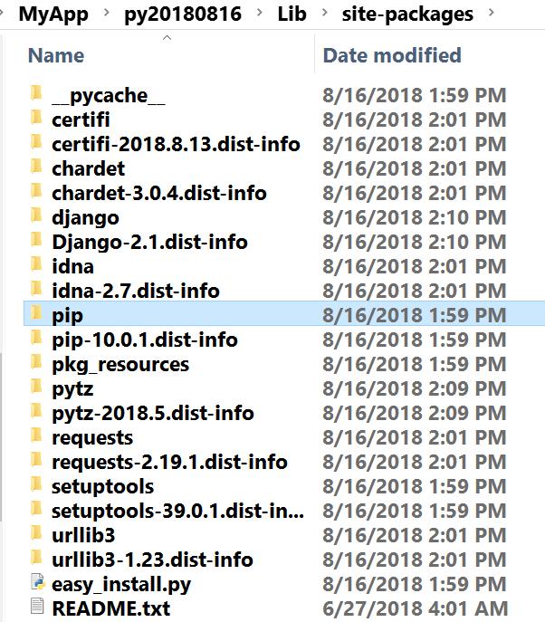Click the setuptools-39.0.1.dist-info folder icon
The height and width of the screenshot is (622, 545).
click(36, 509)
